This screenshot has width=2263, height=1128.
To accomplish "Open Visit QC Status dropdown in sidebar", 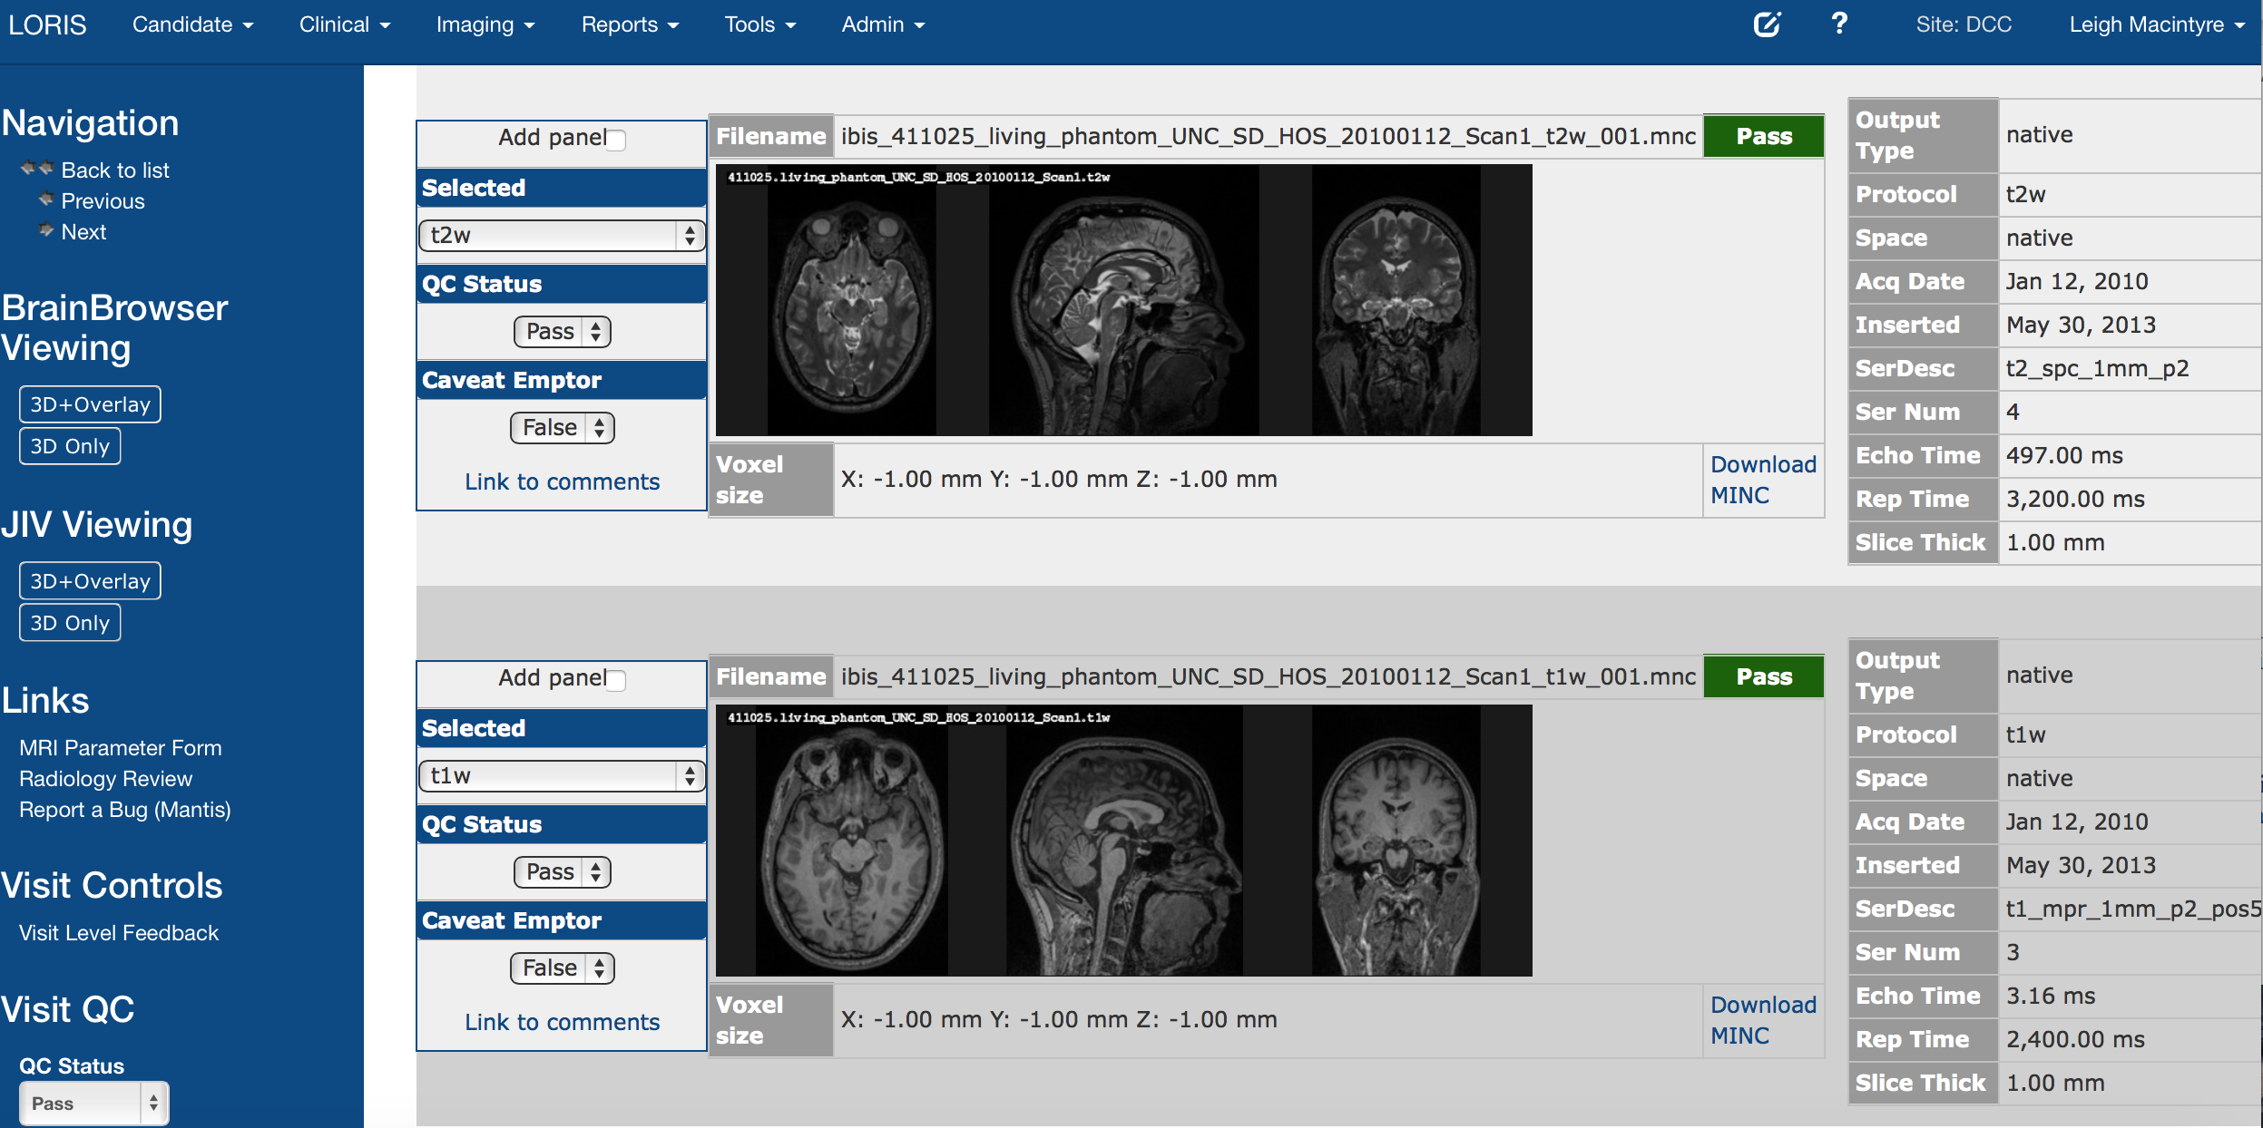I will [x=93, y=1104].
